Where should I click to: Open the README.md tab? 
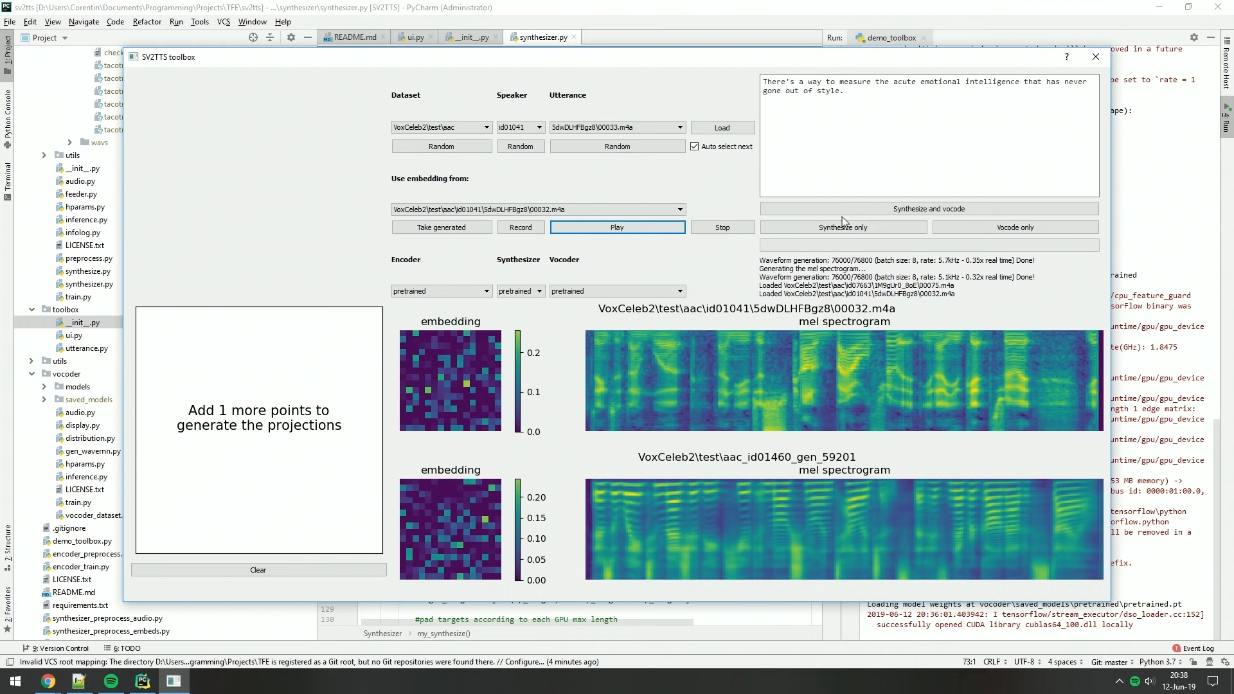pos(355,37)
